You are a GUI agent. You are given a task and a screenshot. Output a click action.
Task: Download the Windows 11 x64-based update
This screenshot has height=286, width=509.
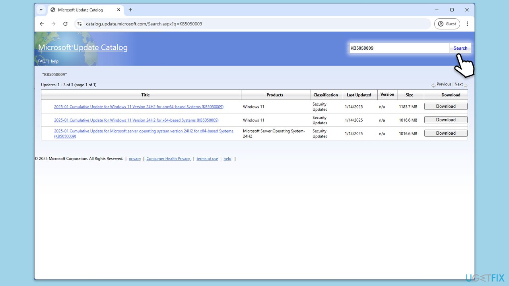click(x=445, y=120)
